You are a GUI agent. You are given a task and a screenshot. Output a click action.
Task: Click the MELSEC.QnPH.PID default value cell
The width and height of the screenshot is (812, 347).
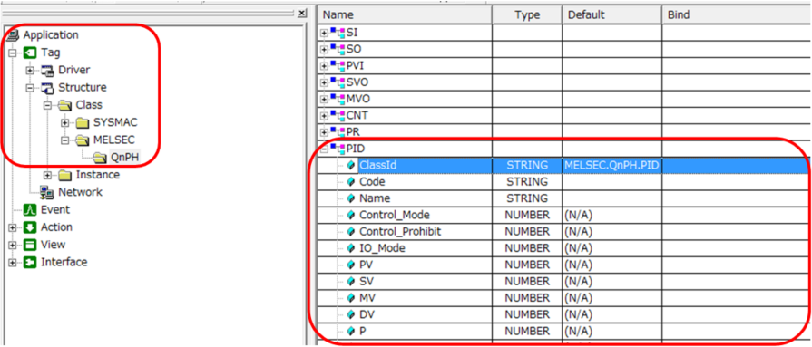tap(612, 166)
